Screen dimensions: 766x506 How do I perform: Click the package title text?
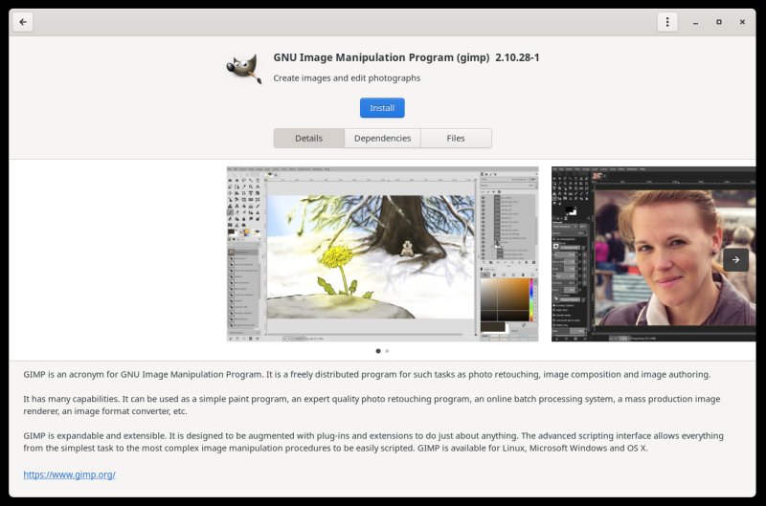click(x=381, y=57)
